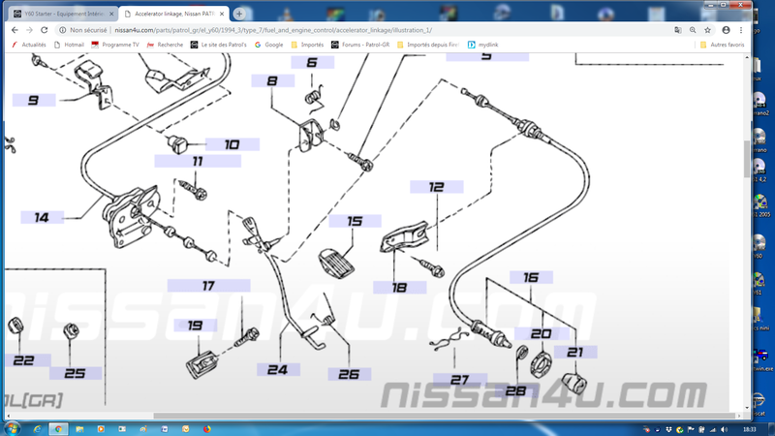
Task: Launch Internet Explorer from the taskbar
Action: click(x=37, y=429)
